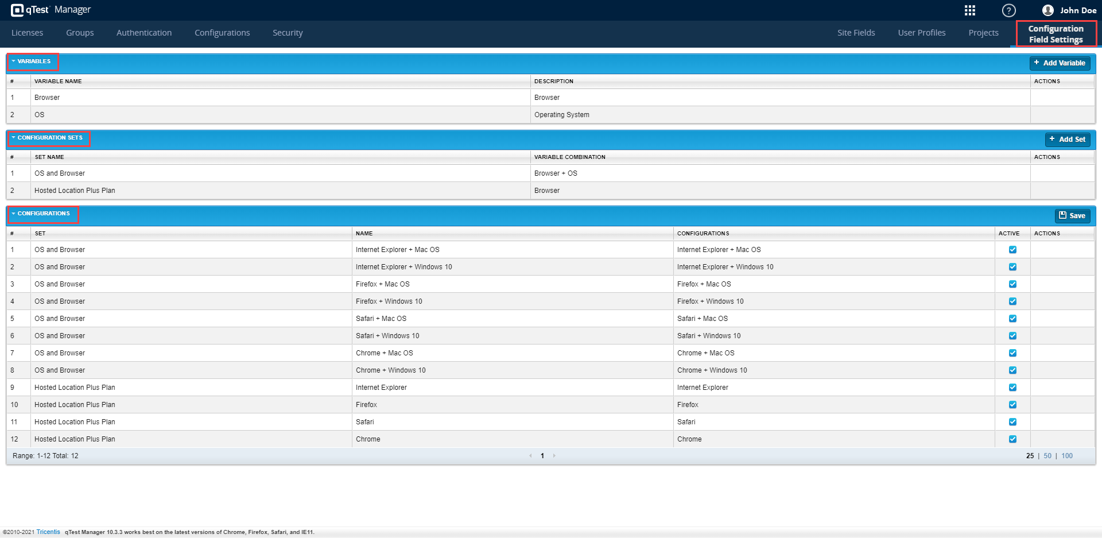Screen dimensions: 1102x538
Task: Go to Site Fields
Action: [x=856, y=33]
